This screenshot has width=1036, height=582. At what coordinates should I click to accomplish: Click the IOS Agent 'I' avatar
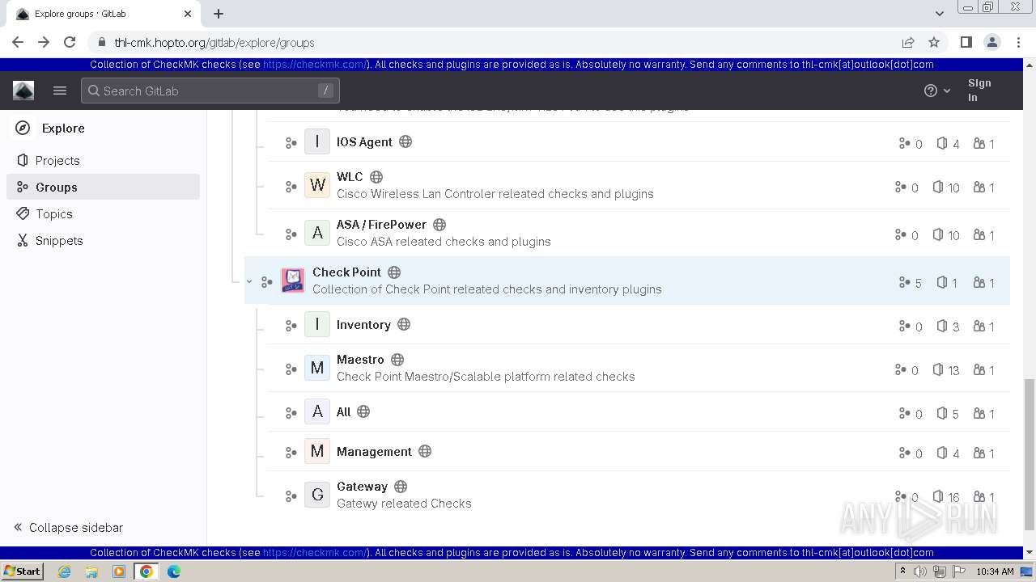click(x=317, y=141)
